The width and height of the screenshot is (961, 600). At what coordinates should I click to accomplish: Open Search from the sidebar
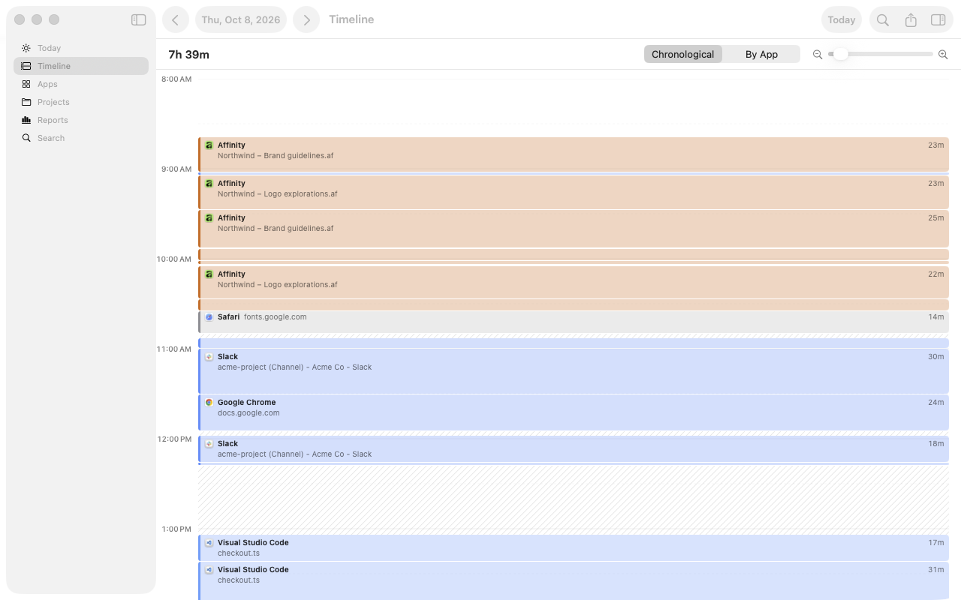[81, 138]
